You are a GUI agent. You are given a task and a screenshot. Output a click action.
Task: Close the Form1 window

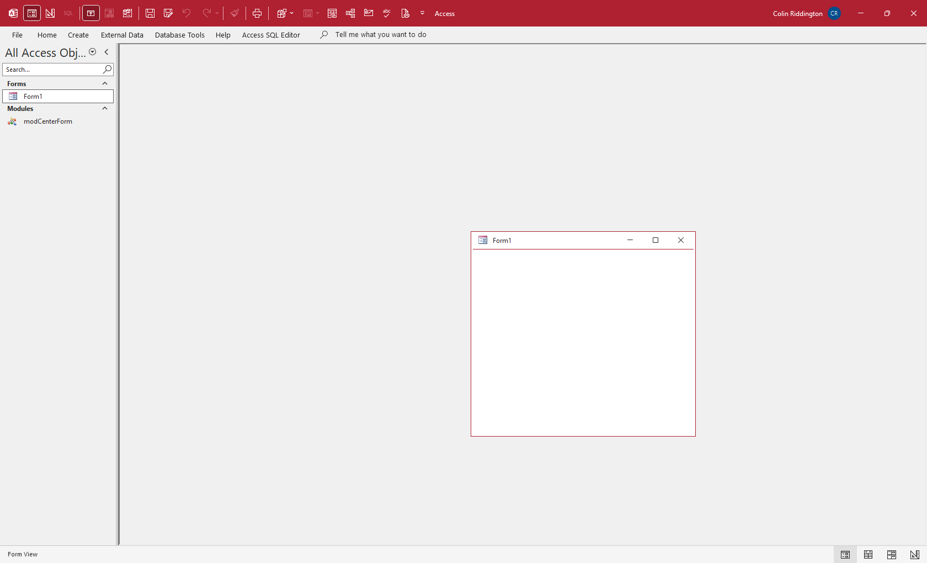click(681, 240)
